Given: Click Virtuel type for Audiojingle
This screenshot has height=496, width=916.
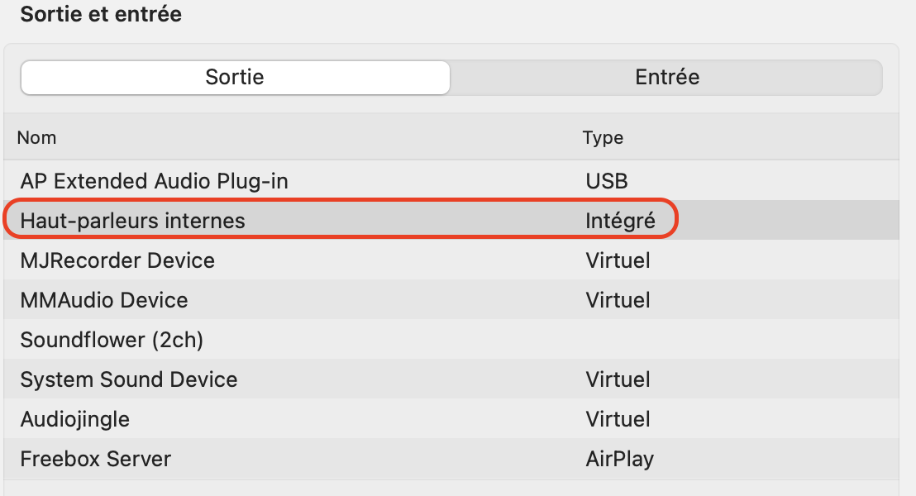Looking at the screenshot, I should click(x=618, y=419).
